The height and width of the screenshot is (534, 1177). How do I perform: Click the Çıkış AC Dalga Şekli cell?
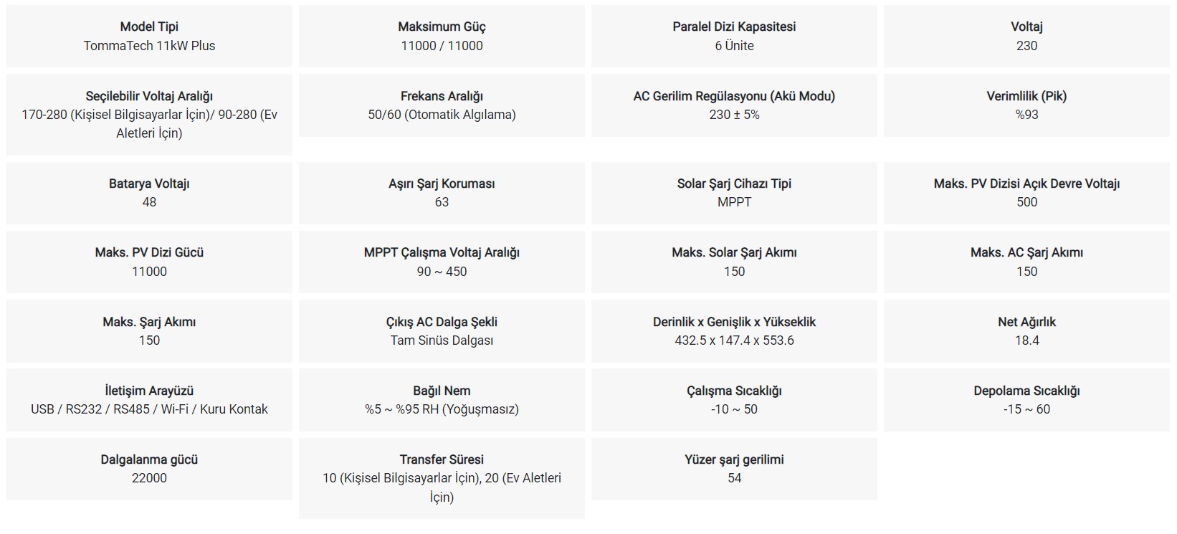point(442,331)
